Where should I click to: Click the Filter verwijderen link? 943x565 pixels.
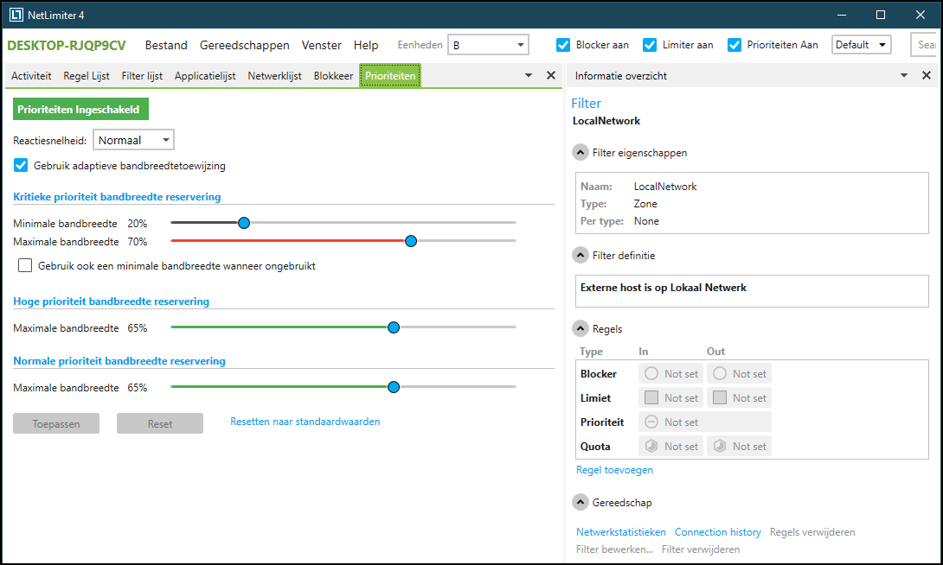[x=701, y=549]
